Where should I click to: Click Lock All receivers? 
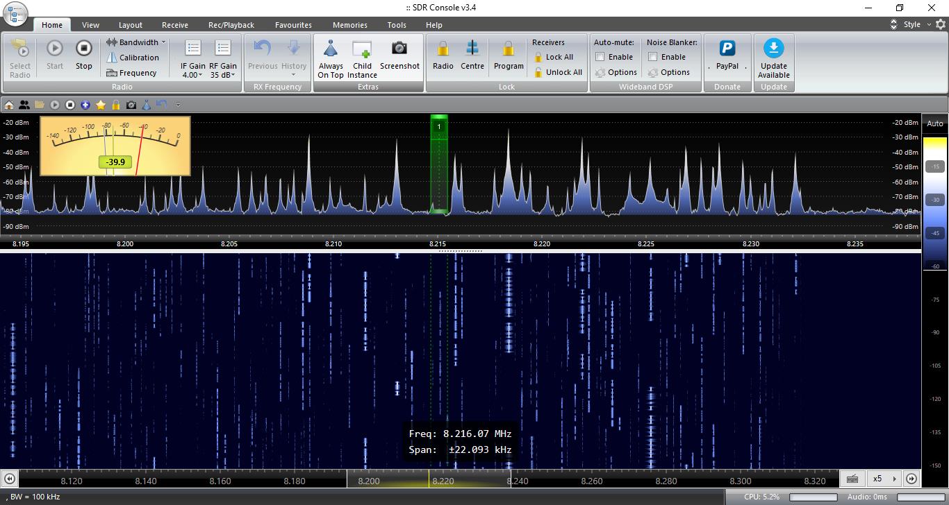[x=554, y=57]
